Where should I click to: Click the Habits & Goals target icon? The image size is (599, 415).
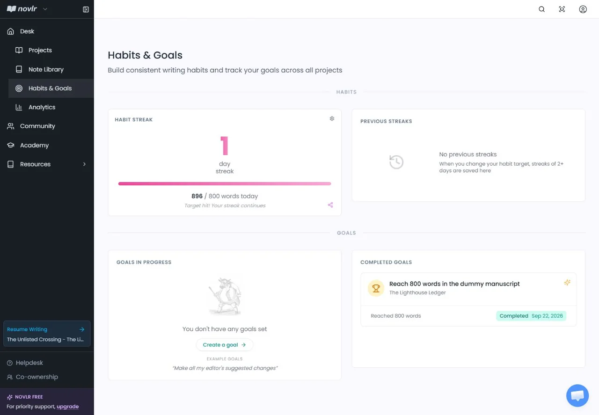coord(19,88)
